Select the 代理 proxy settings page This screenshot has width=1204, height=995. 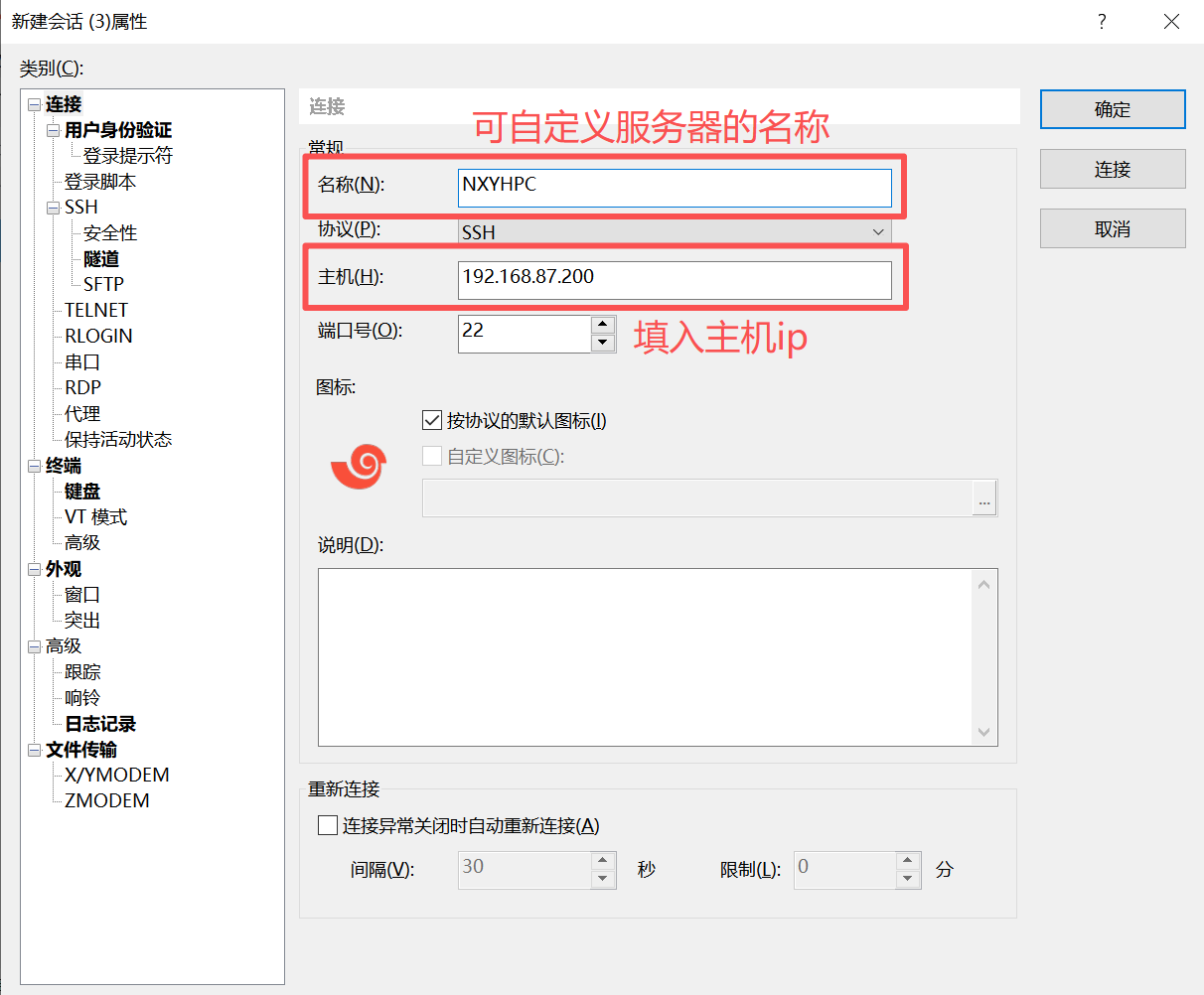(81, 413)
